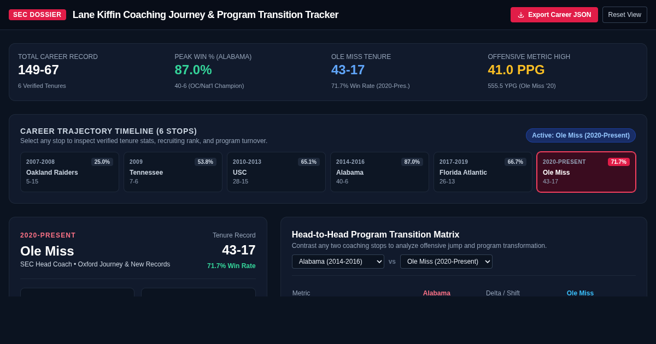This screenshot has height=344, width=656.
Task: Click the Alabama column header in matrix
Action: click(x=436, y=293)
